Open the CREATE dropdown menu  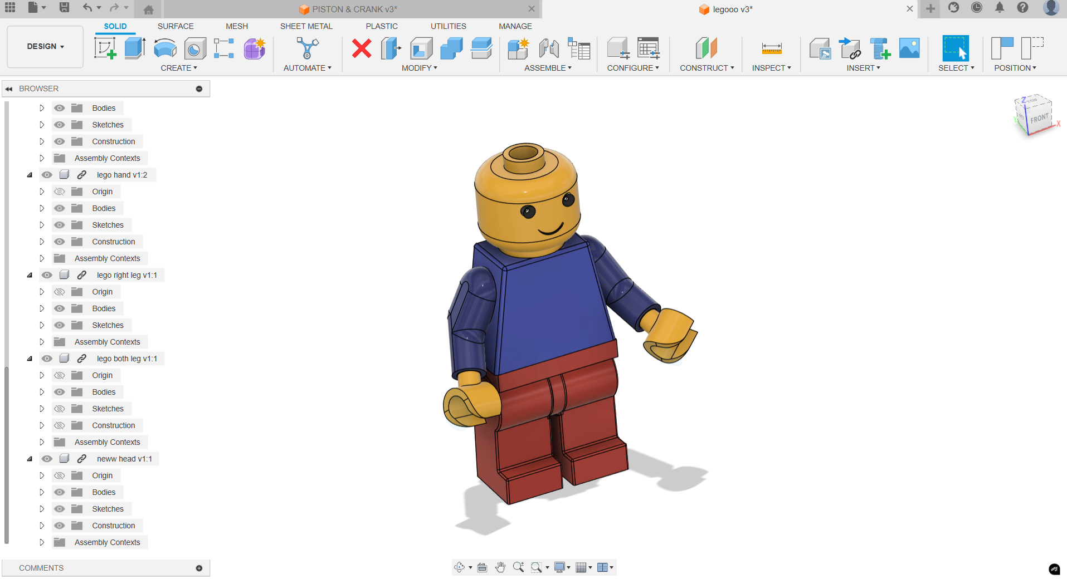[179, 68]
